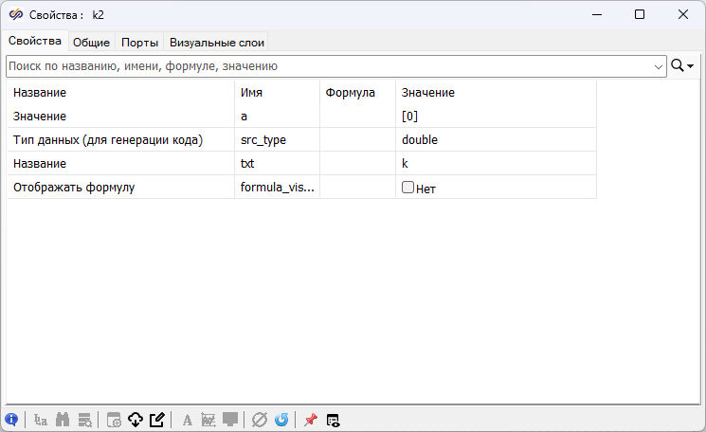Click the blue info icon in bottom toolbar
Screen dimensions: 706x432
point(11,420)
